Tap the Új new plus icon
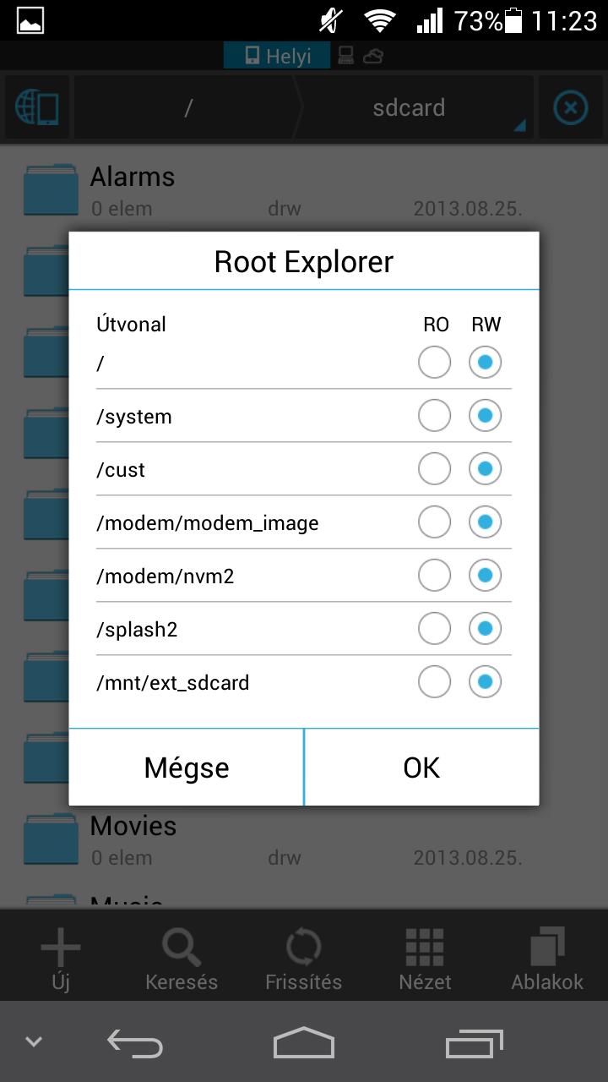Viewport: 608px width, 1082px height. (61, 960)
